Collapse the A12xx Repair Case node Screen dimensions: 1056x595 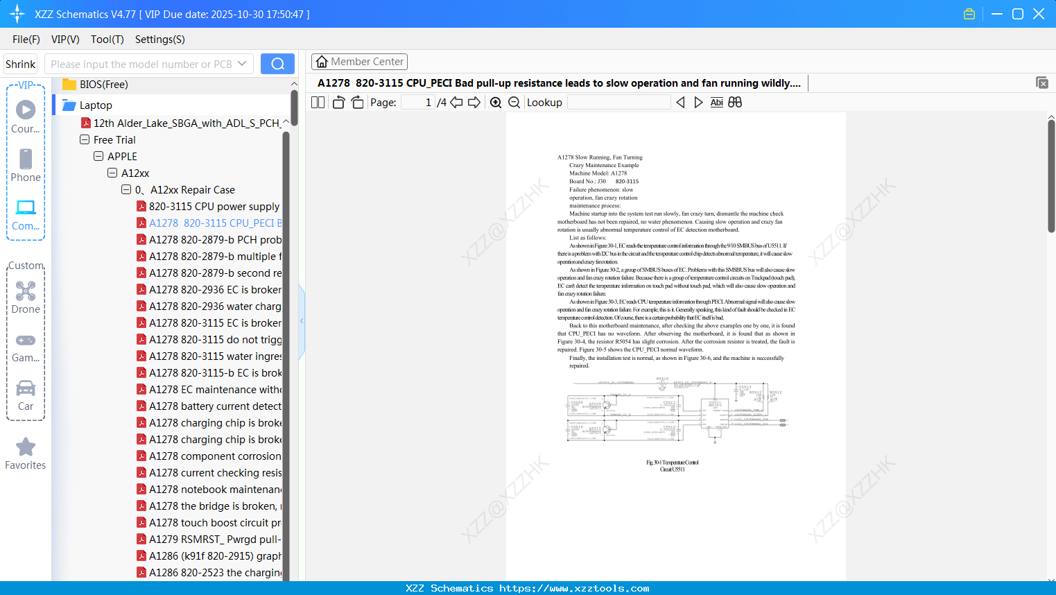pos(126,189)
